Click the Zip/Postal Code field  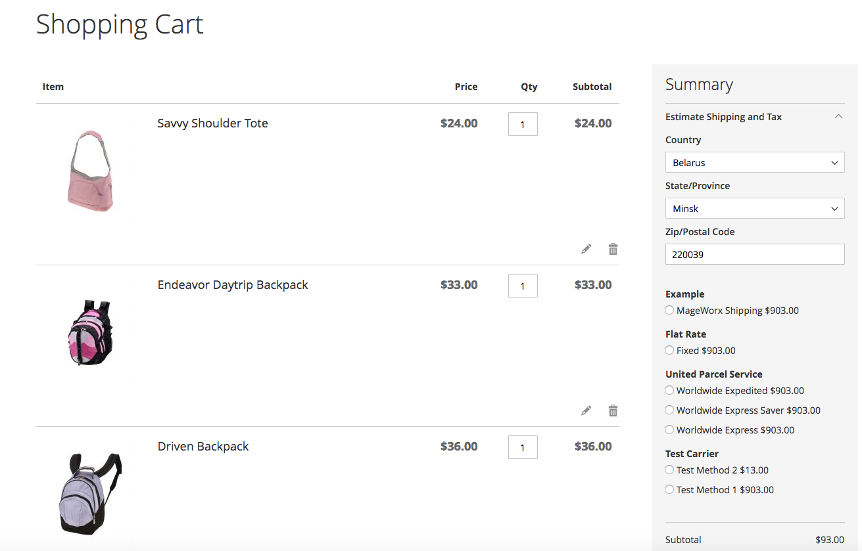coord(754,255)
